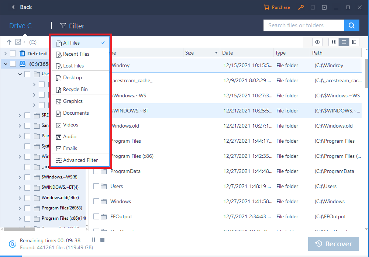
Task: Click the Recover button
Action: (x=334, y=244)
